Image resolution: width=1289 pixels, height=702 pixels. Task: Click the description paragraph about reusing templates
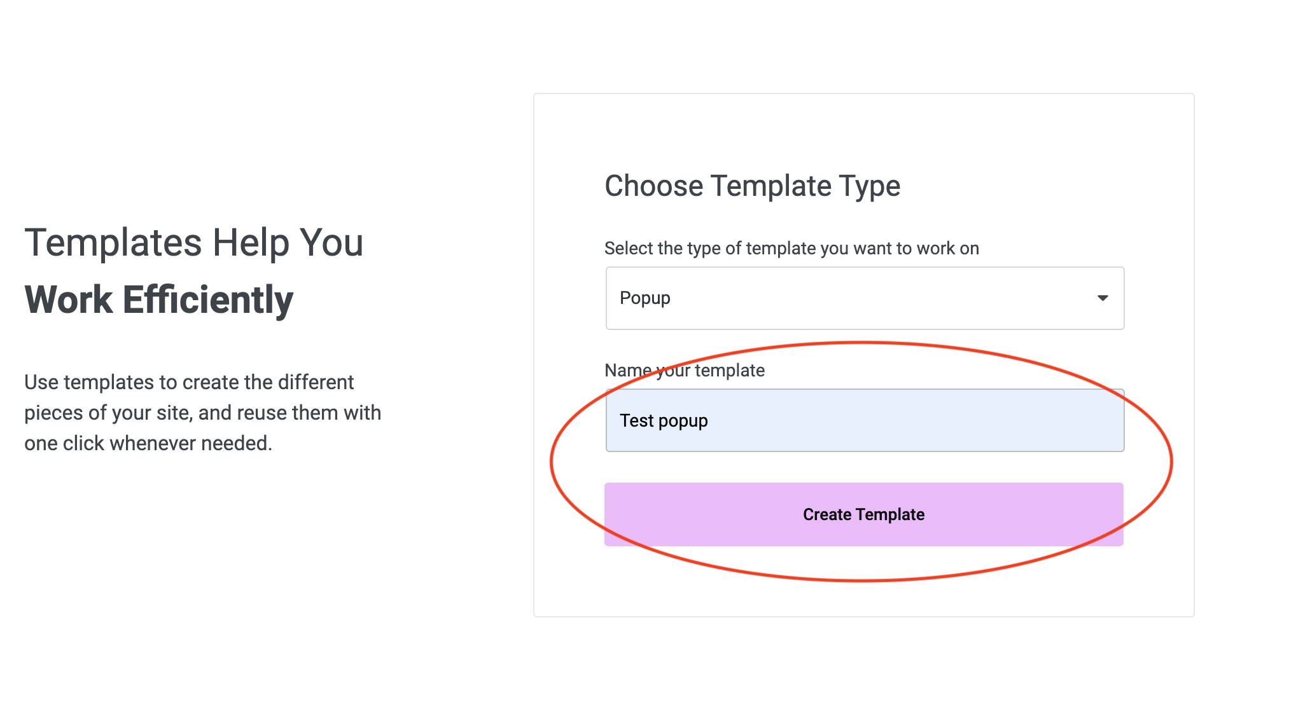(x=203, y=412)
